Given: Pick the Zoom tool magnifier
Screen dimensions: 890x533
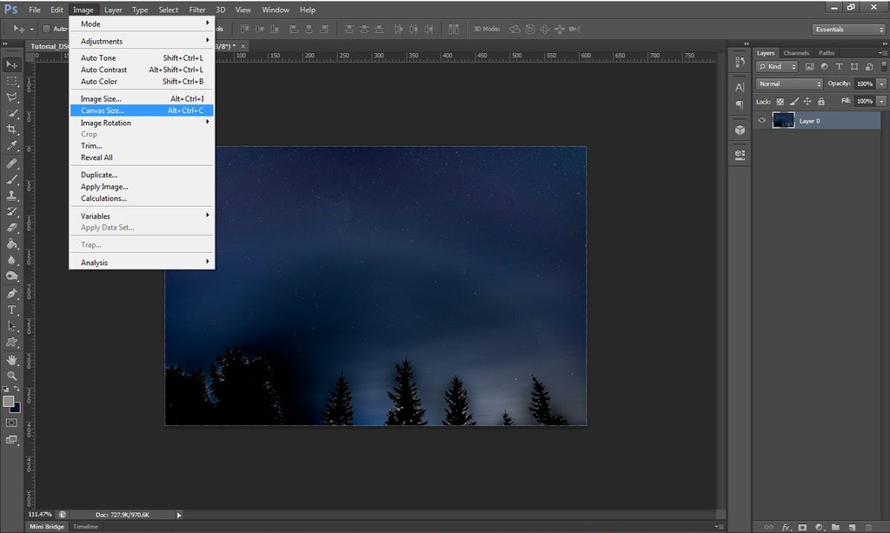Looking at the screenshot, I should click(12, 376).
